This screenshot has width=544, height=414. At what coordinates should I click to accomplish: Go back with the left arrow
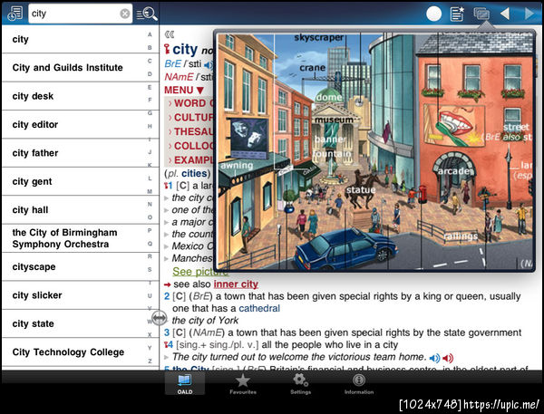505,14
